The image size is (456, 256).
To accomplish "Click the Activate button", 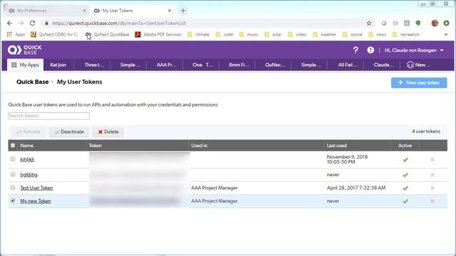I will tap(28, 132).
